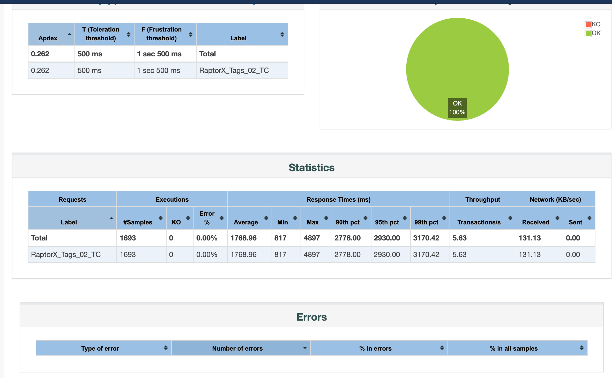The width and height of the screenshot is (612, 378).
Task: Click Type of error sort arrows
Action: click(x=166, y=348)
